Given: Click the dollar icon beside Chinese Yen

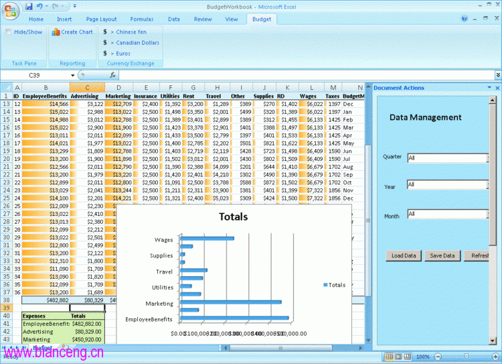Looking at the screenshot, I should [105, 32].
